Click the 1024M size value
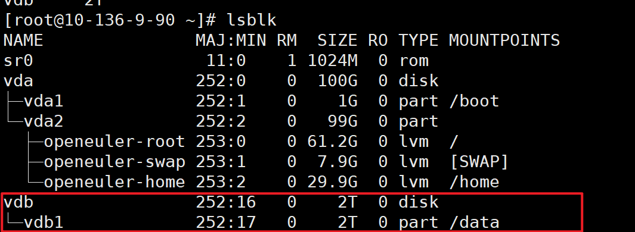 pyautogui.click(x=333, y=61)
